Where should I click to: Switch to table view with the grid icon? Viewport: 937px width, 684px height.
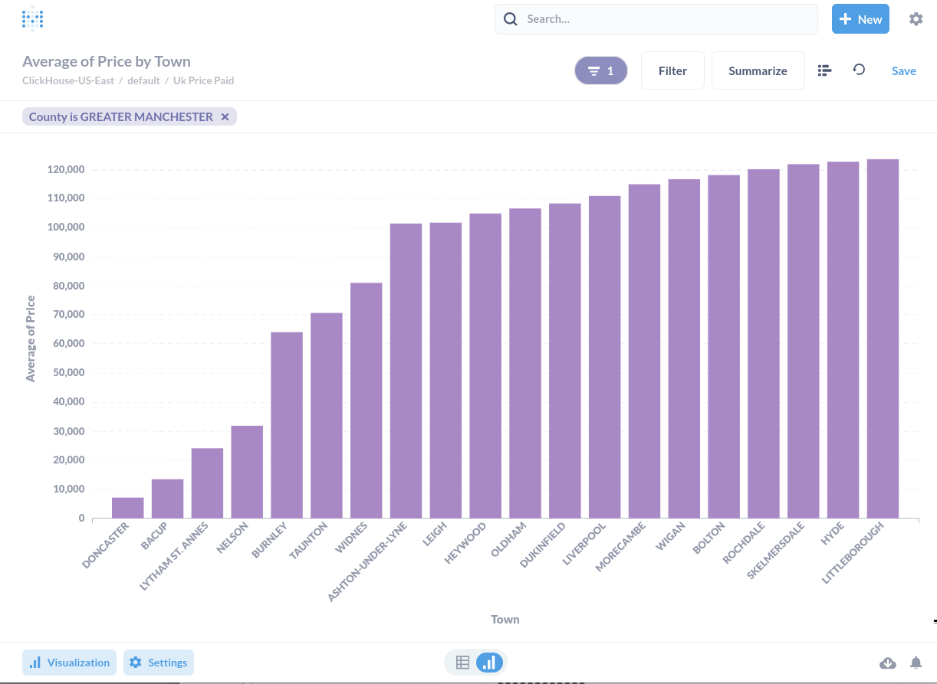[462, 662]
